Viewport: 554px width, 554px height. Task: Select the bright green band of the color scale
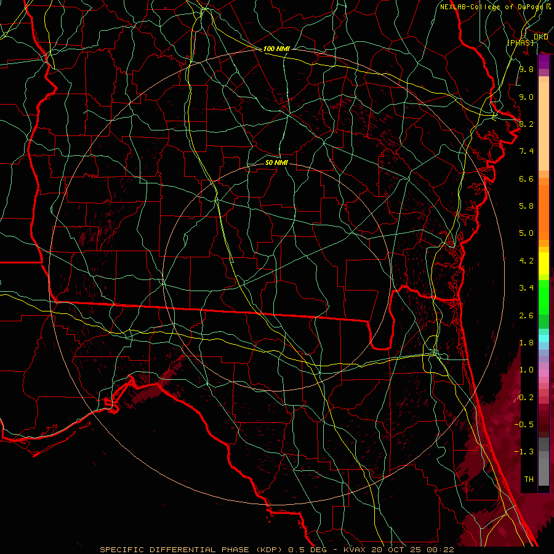544,297
